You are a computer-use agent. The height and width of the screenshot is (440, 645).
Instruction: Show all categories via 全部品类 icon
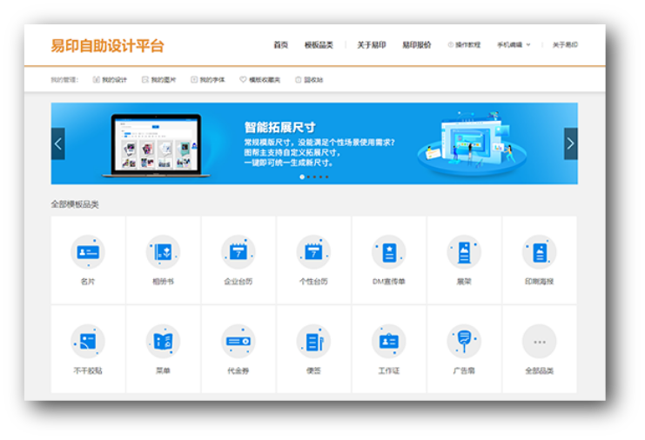pos(540,342)
